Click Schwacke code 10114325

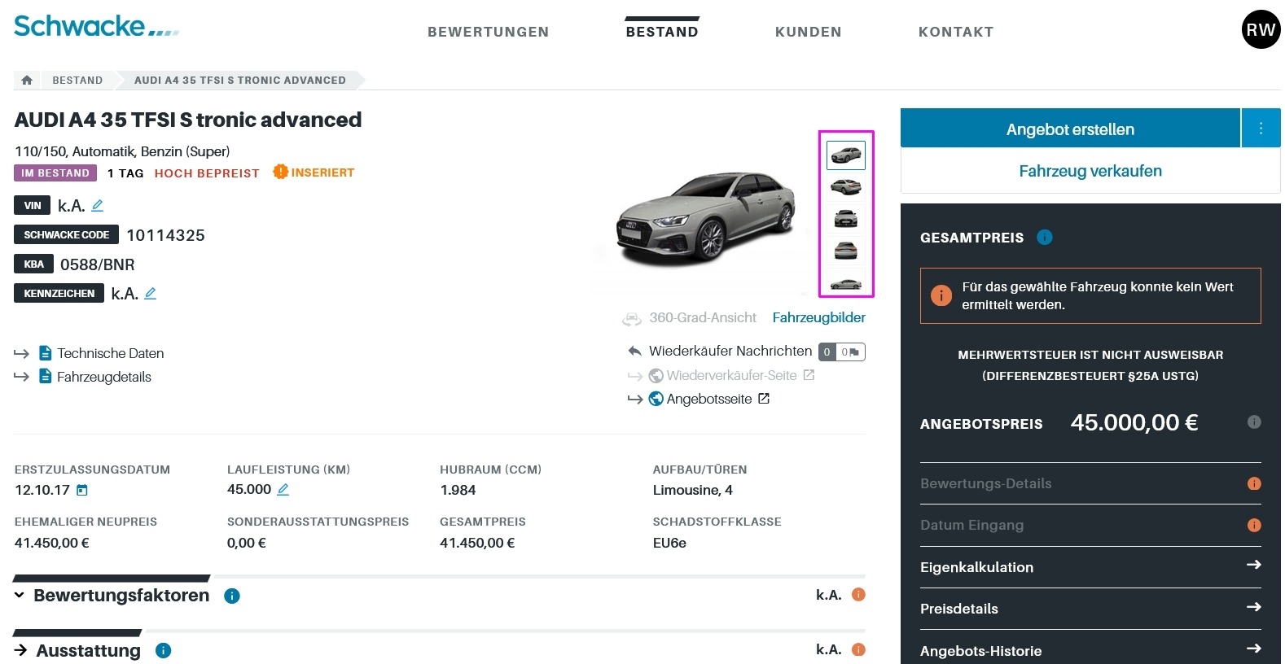(x=165, y=235)
